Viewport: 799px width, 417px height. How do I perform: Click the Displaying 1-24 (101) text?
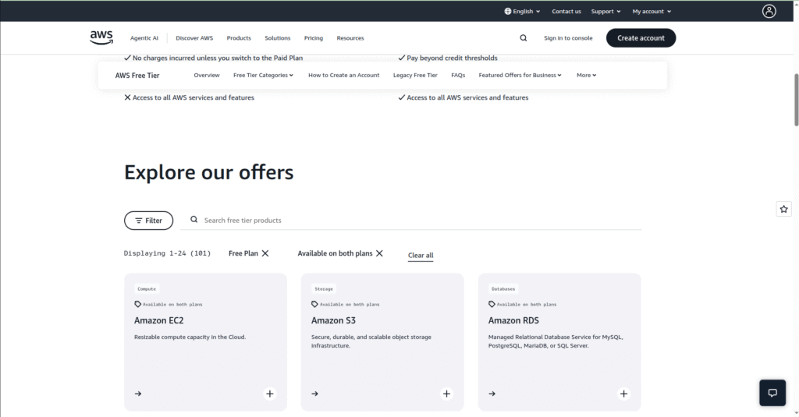click(x=167, y=253)
